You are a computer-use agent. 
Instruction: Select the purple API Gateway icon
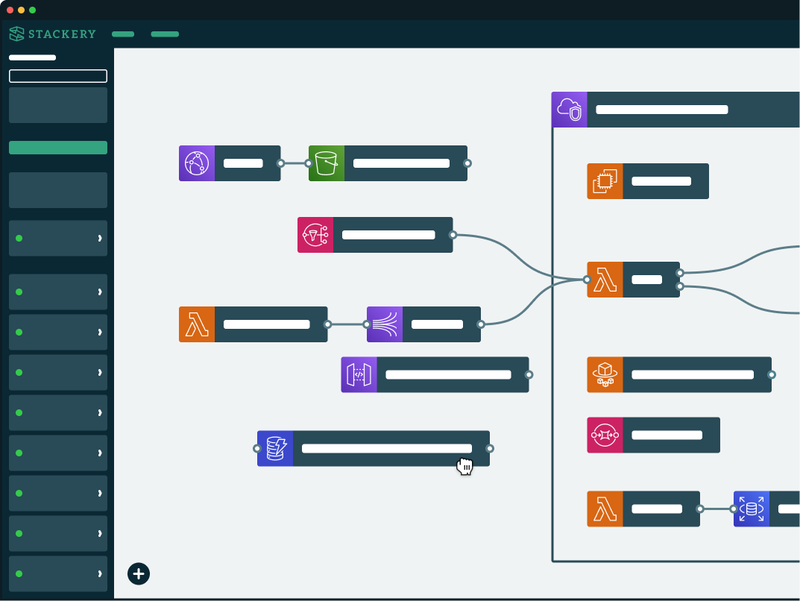coord(359,375)
